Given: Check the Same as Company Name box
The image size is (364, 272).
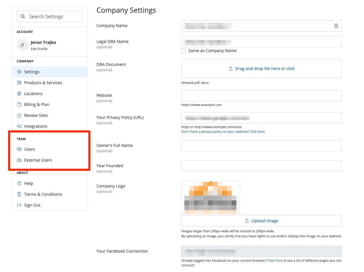Looking at the screenshot, I should coord(183,51).
